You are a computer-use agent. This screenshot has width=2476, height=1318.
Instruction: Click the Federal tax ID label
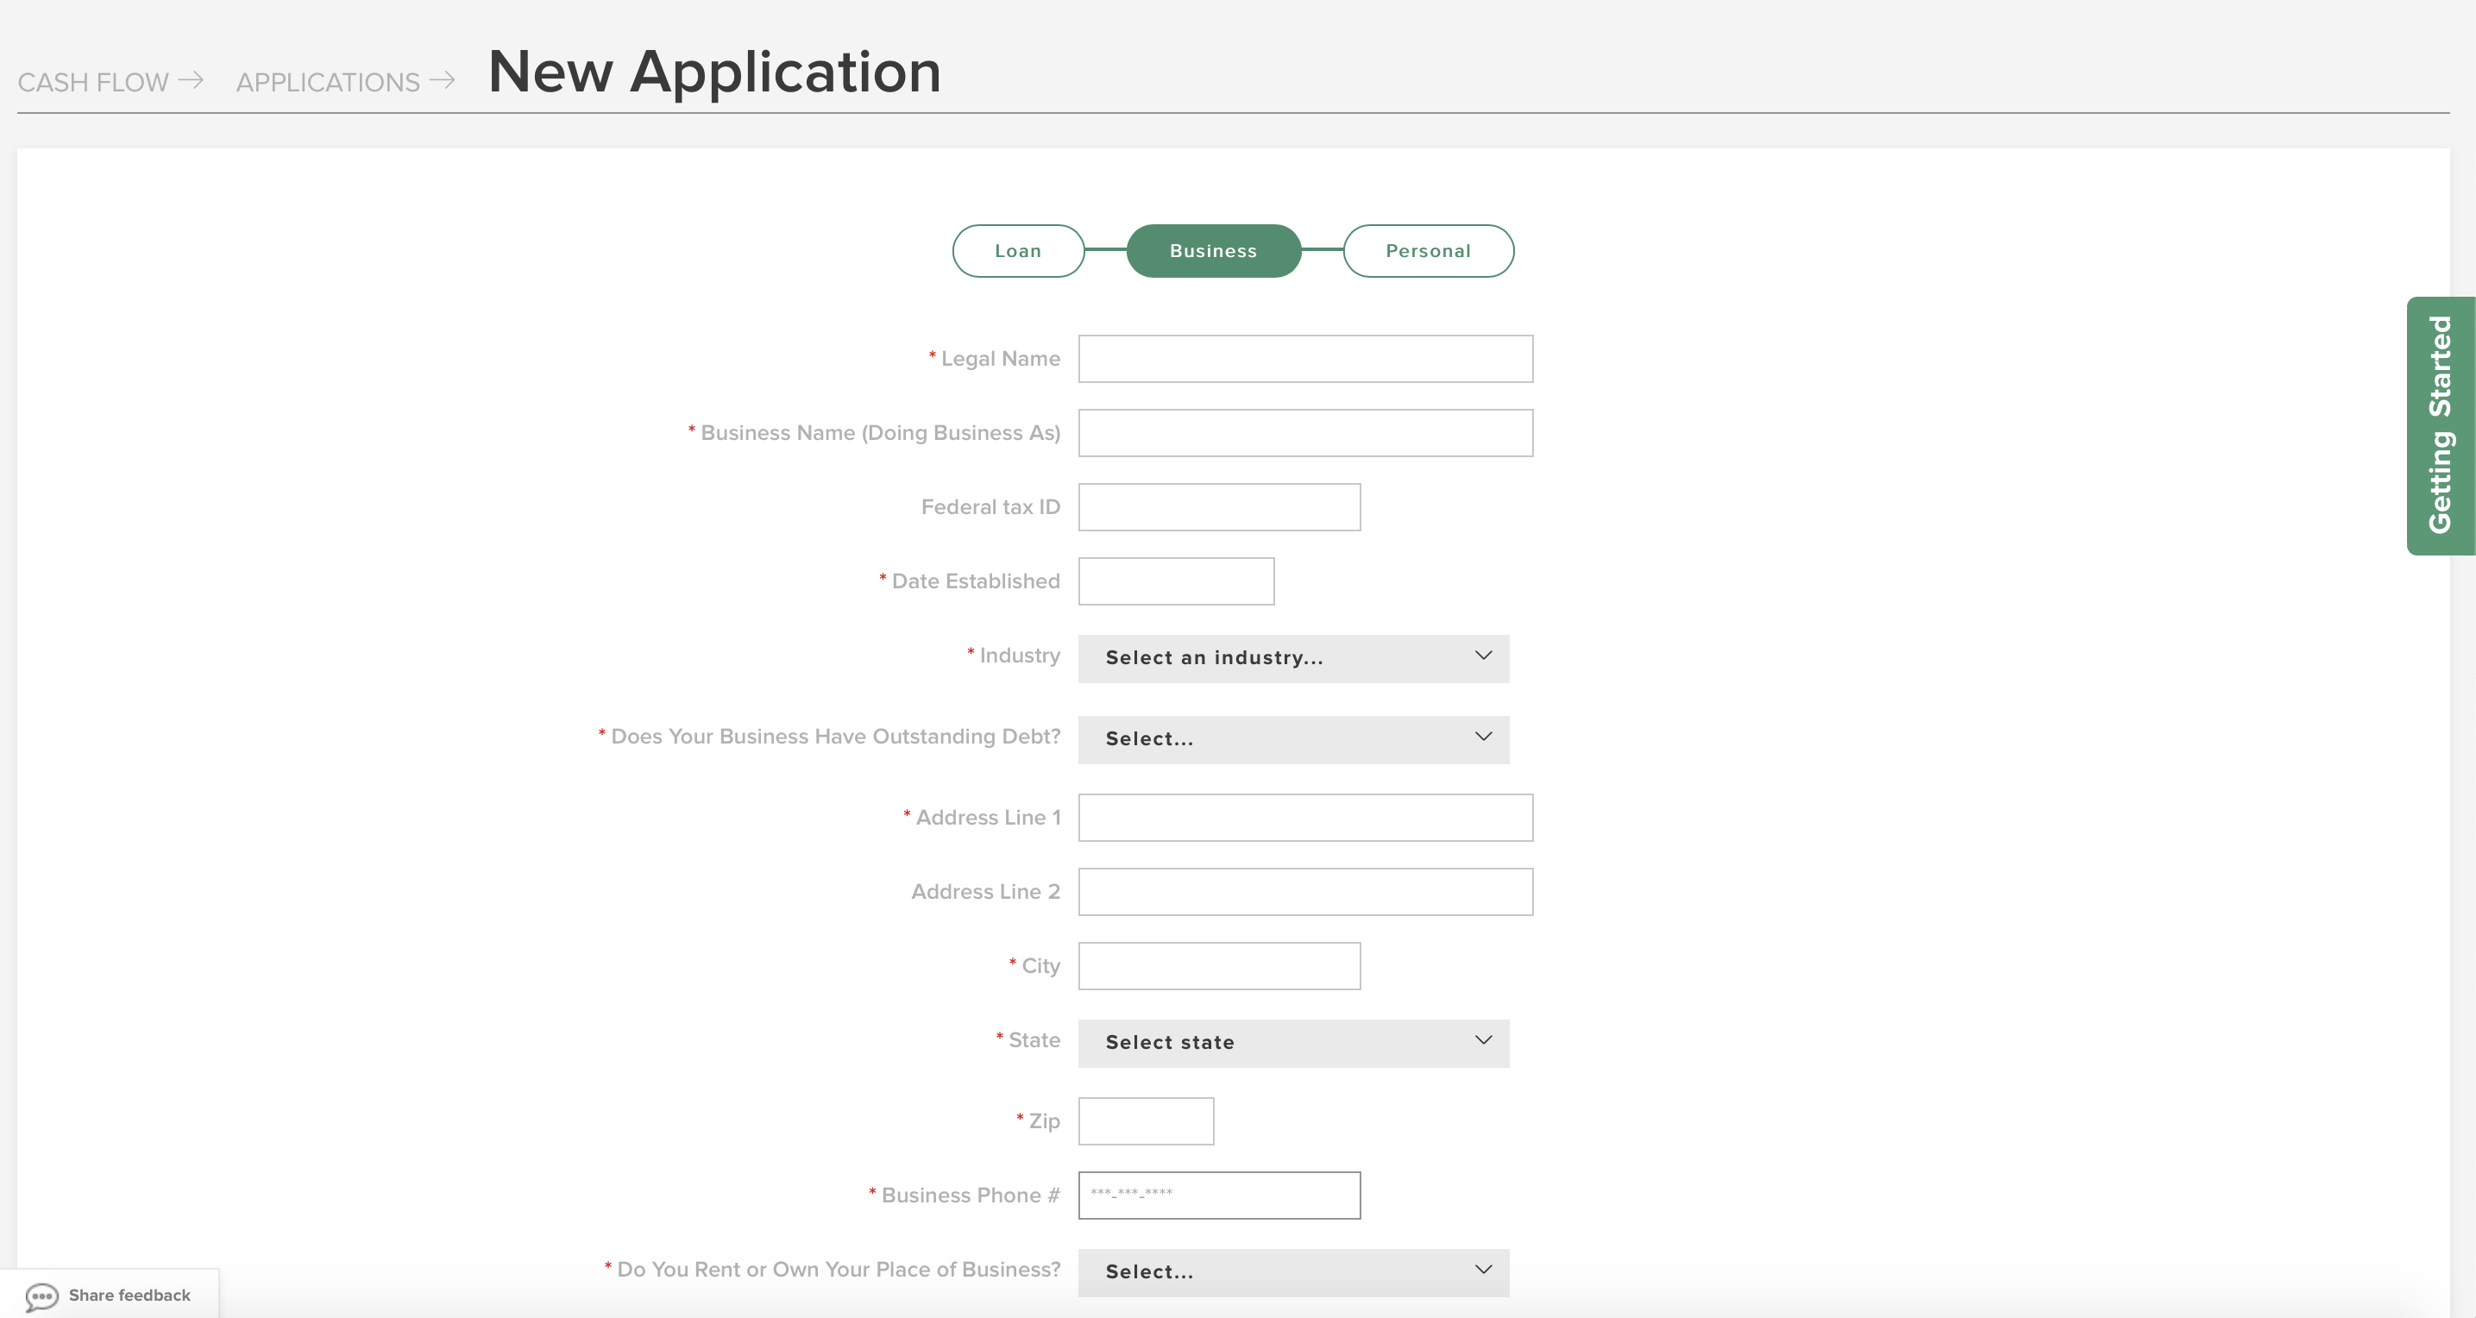tap(990, 506)
